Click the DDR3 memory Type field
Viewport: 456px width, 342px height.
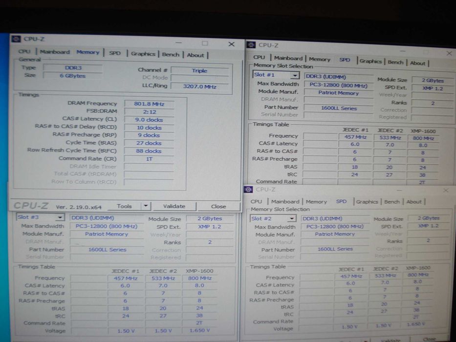click(73, 68)
